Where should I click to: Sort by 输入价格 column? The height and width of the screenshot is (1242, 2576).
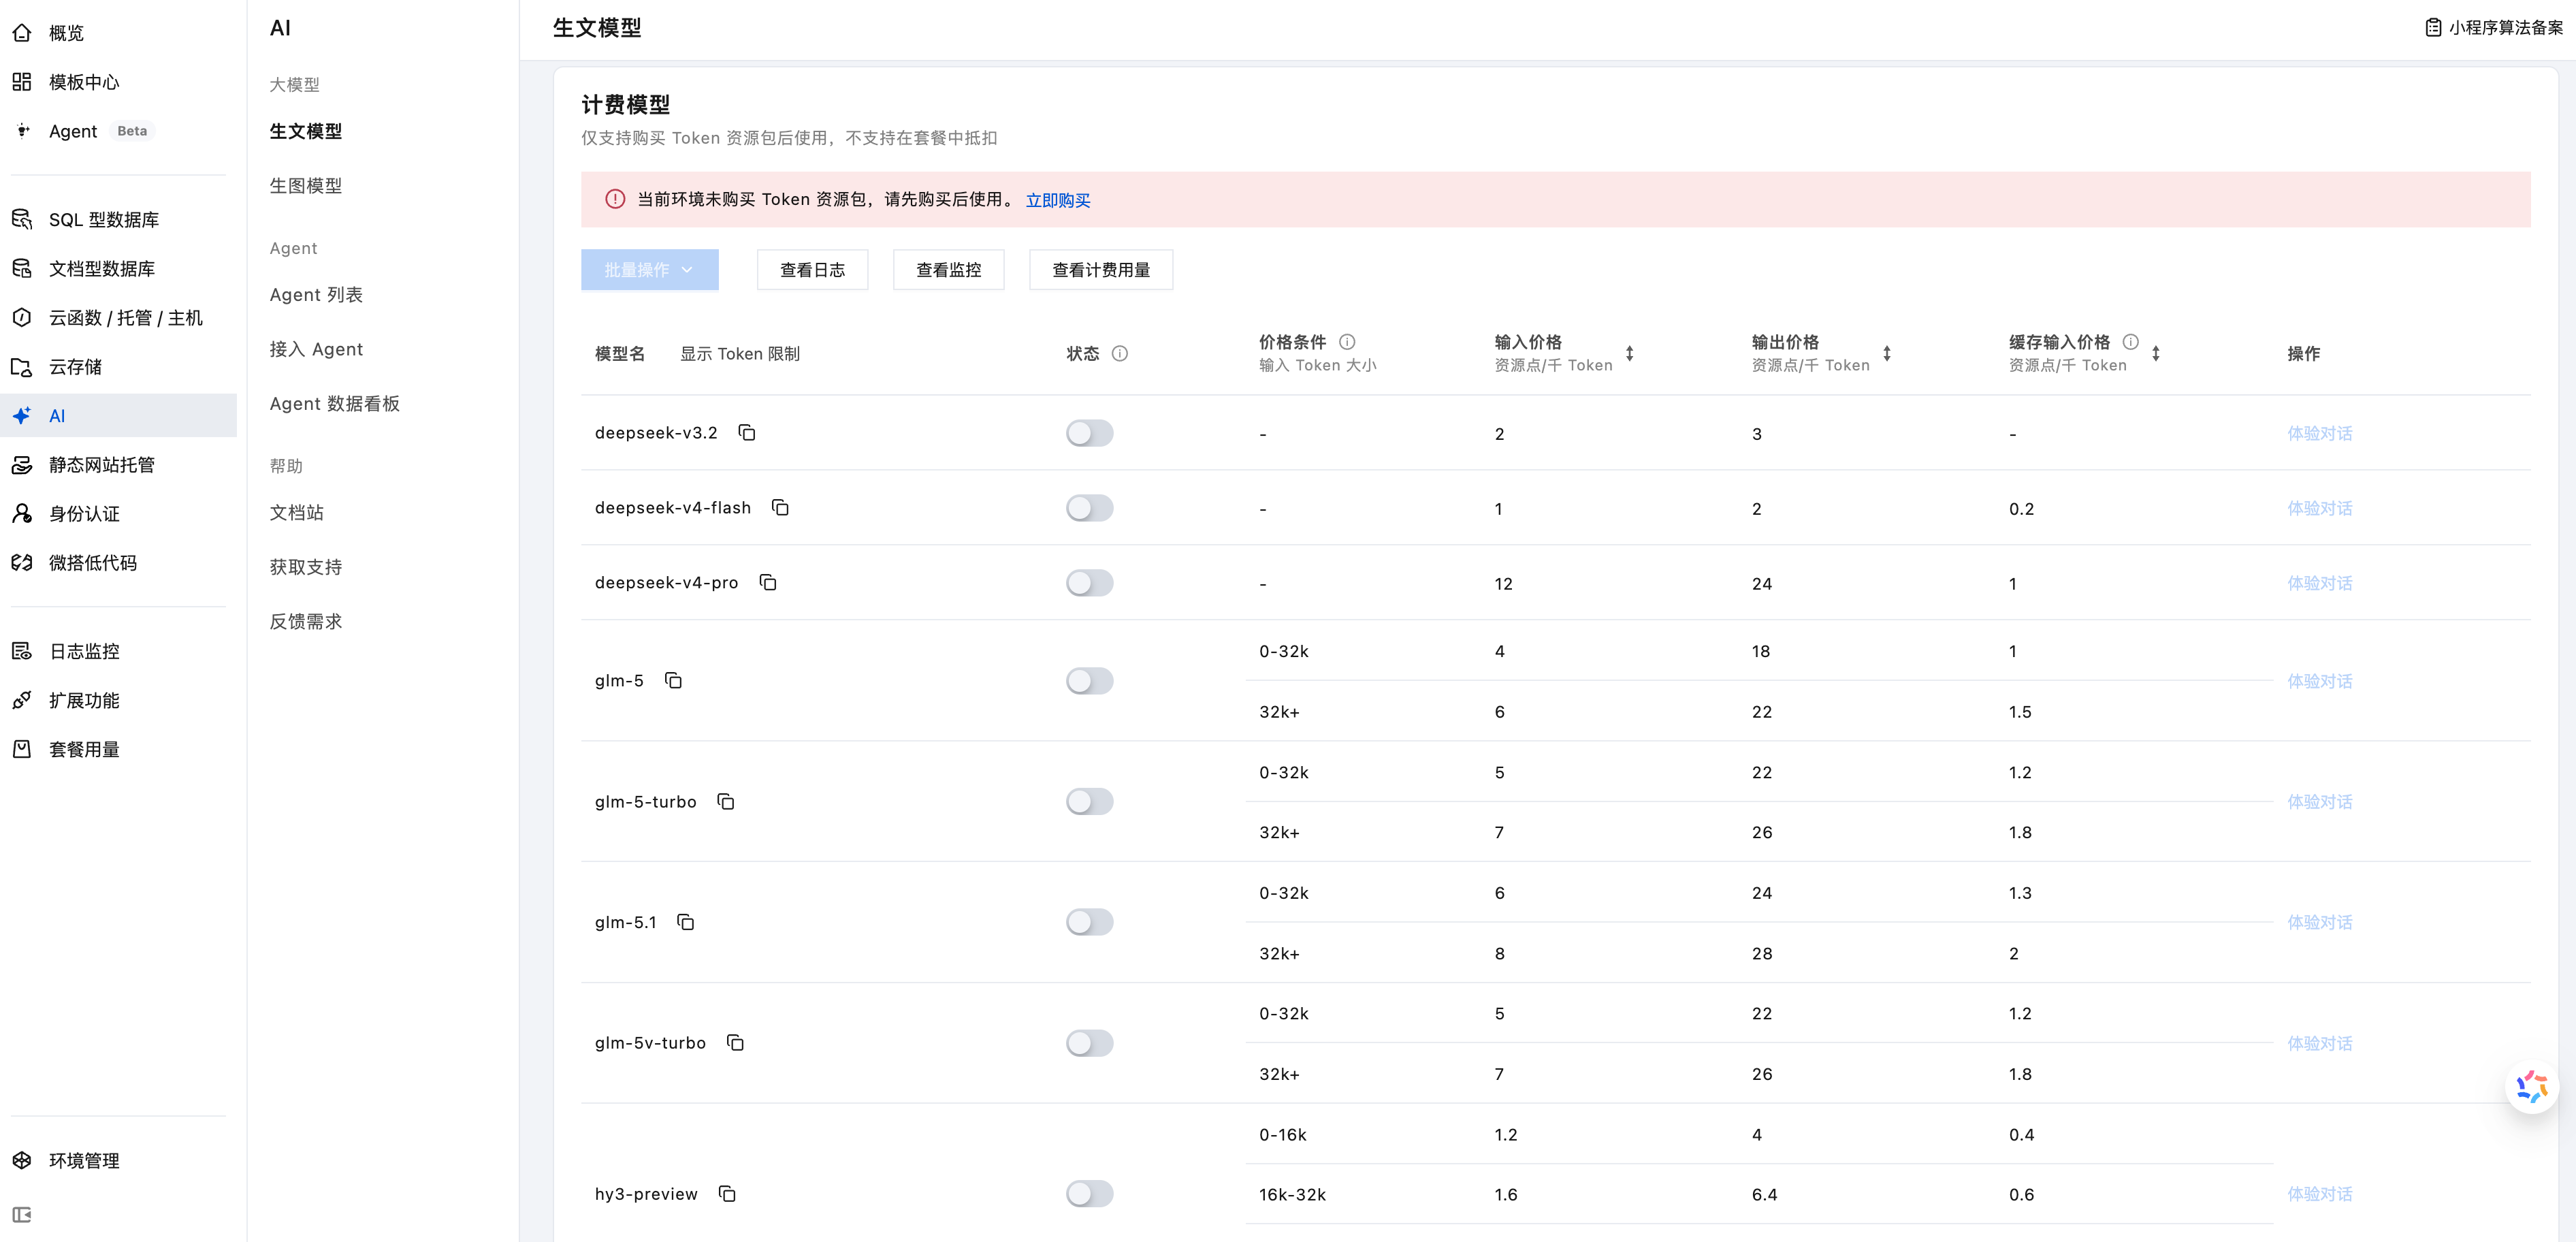(1630, 353)
